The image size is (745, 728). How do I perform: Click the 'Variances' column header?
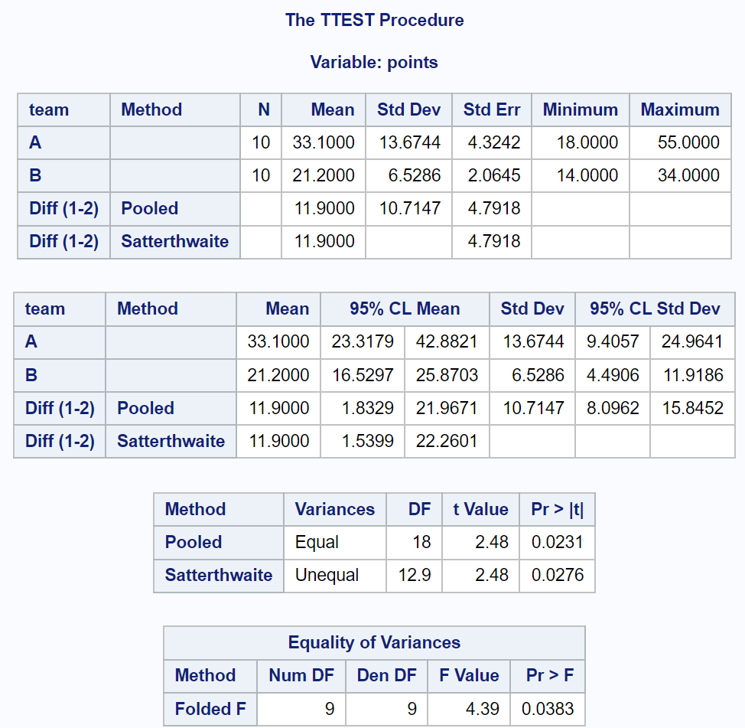tap(334, 509)
